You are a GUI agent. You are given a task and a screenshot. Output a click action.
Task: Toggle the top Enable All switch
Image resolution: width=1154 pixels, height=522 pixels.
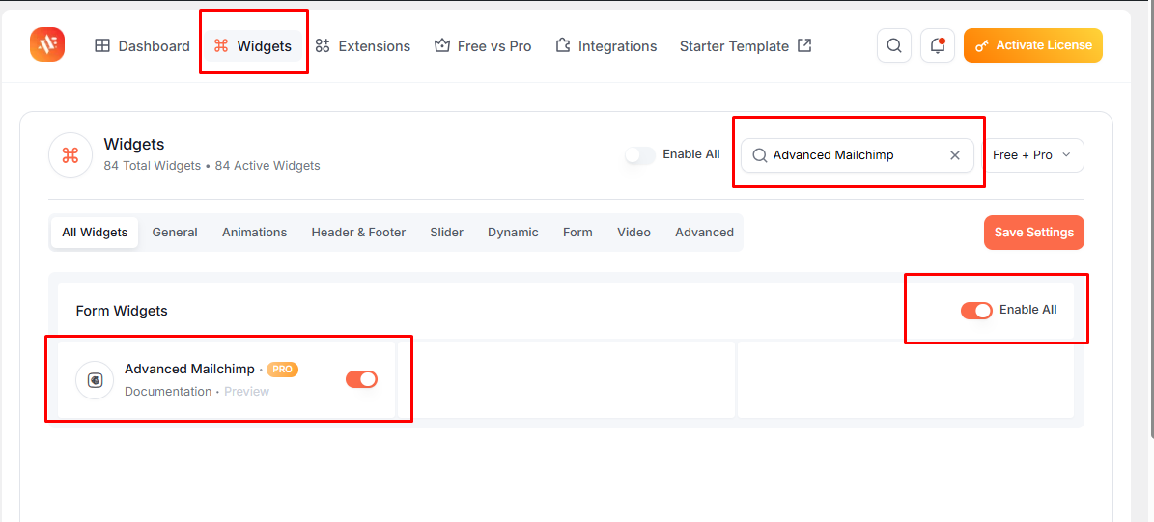[639, 155]
